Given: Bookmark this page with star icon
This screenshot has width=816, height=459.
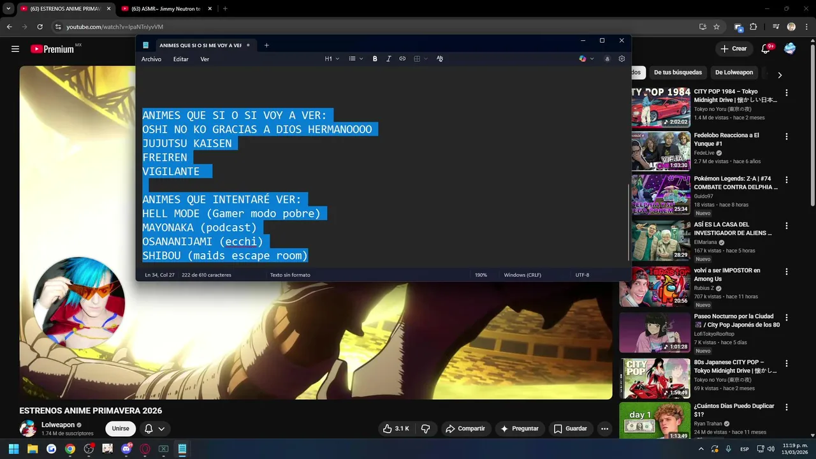Looking at the screenshot, I should click(717, 27).
